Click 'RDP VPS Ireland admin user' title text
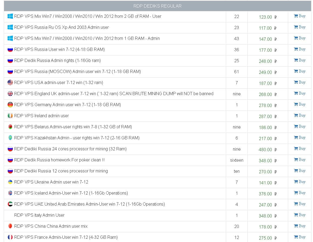Viewport: 313px width, 242px height. [x=42, y=116]
